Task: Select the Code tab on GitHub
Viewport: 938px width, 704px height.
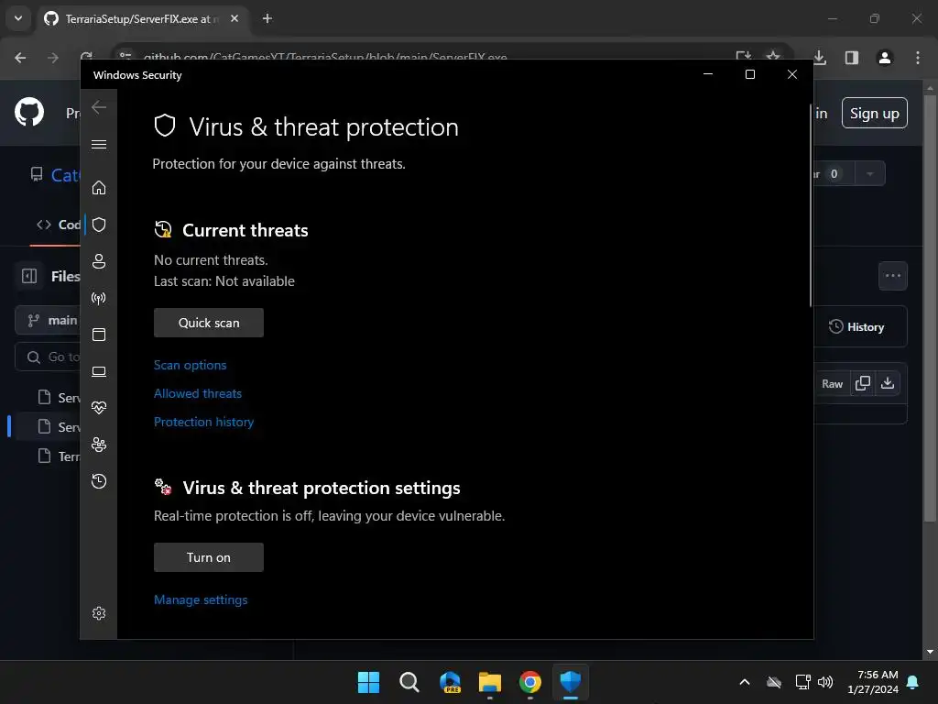Action: 58,225
